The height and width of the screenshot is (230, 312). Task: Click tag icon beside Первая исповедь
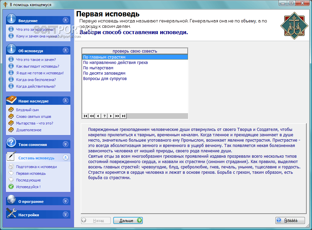(x=11, y=173)
